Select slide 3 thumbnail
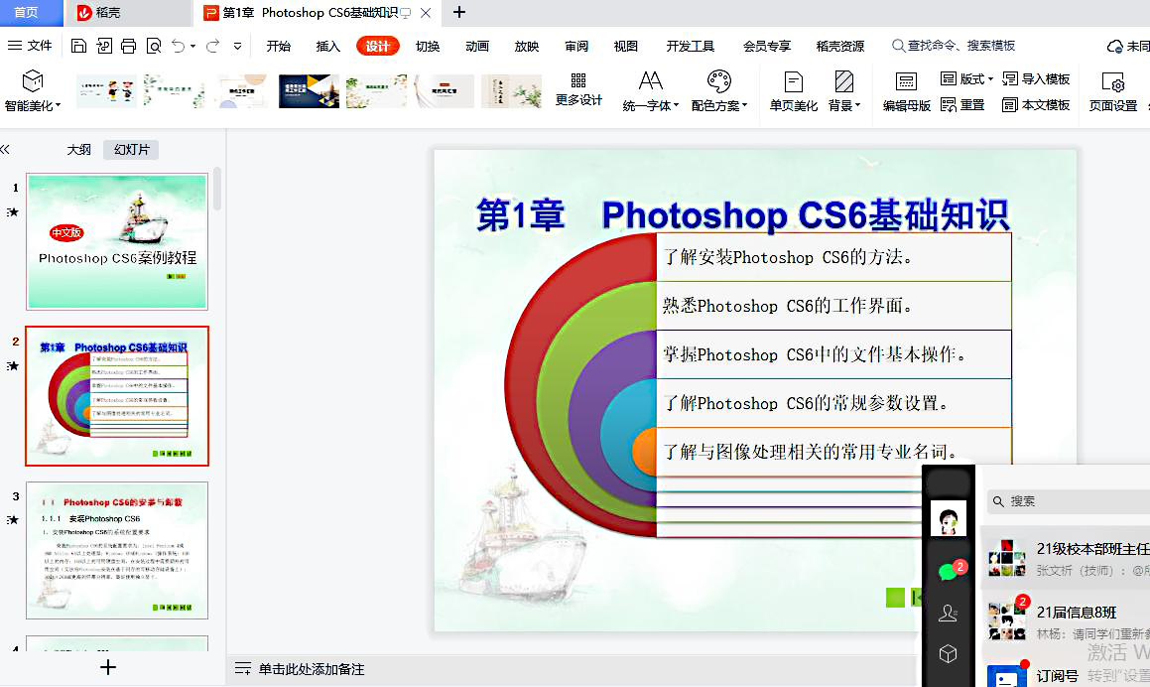This screenshot has width=1150, height=687. pos(117,550)
